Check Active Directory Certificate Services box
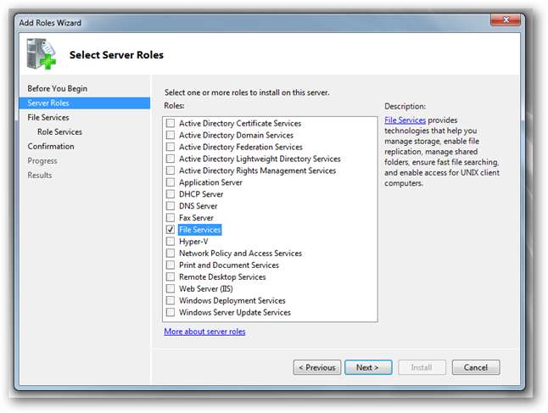548x413 pixels. pyautogui.click(x=171, y=123)
